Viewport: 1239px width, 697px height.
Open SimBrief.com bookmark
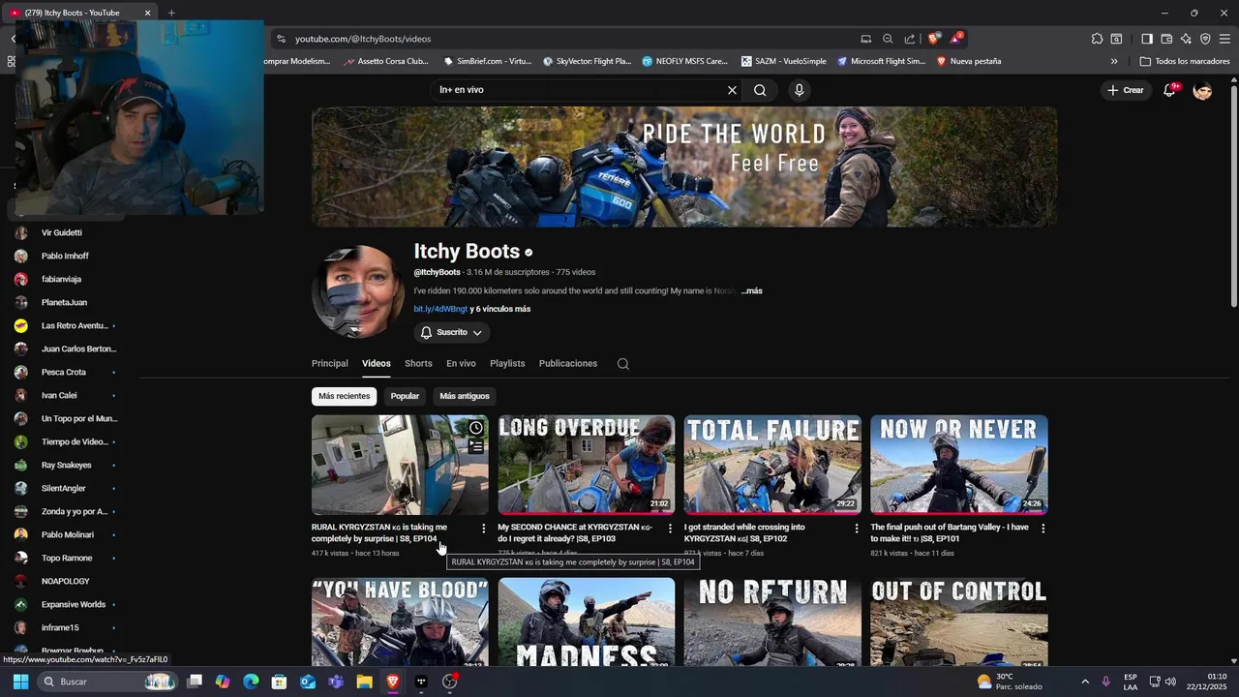coord(487,61)
